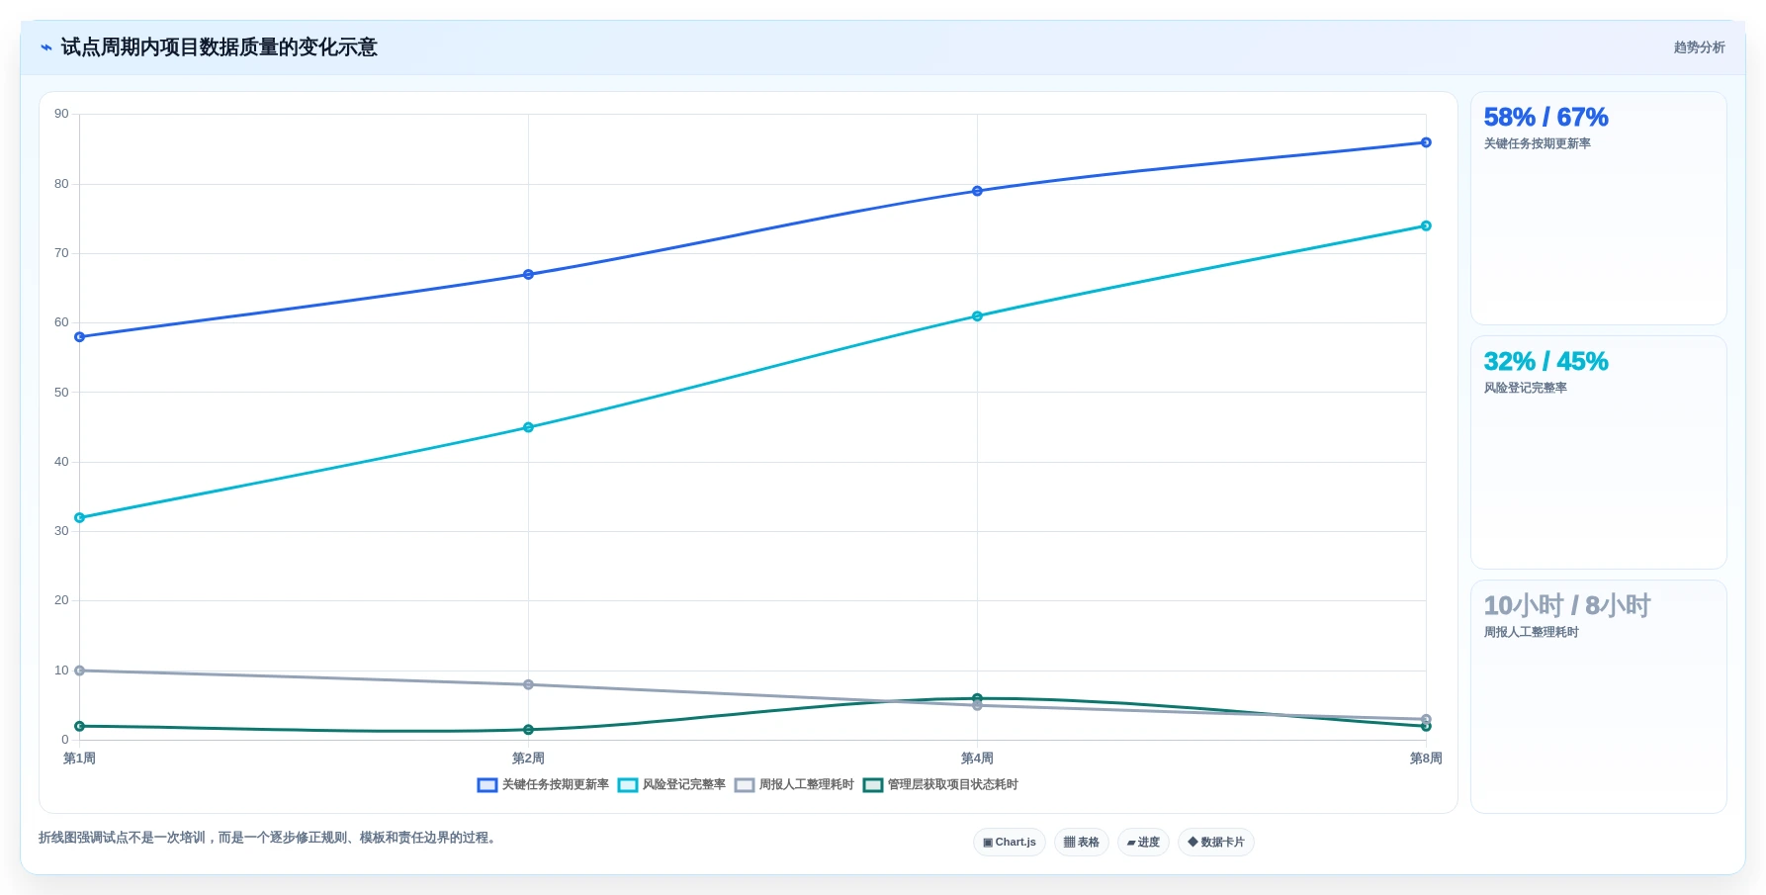Viewport: 1766px width, 895px height.
Task: Click the 58% / 67% stat value
Action: point(1545,118)
